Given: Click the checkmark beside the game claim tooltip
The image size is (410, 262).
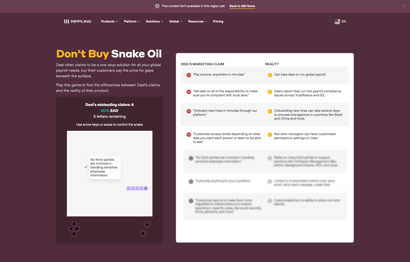Looking at the screenshot, I should [x=86, y=167].
